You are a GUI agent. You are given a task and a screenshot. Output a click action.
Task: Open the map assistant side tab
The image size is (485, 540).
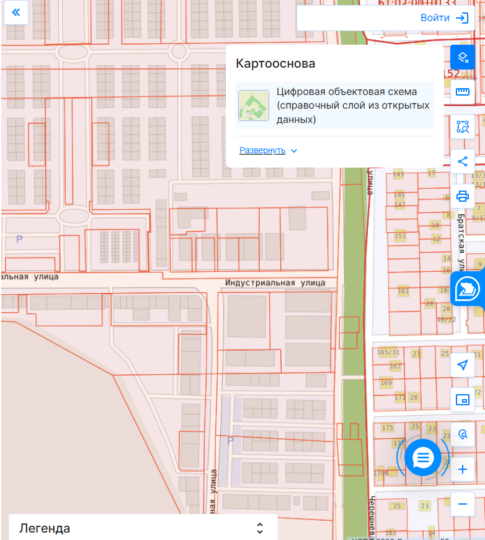[x=468, y=289]
